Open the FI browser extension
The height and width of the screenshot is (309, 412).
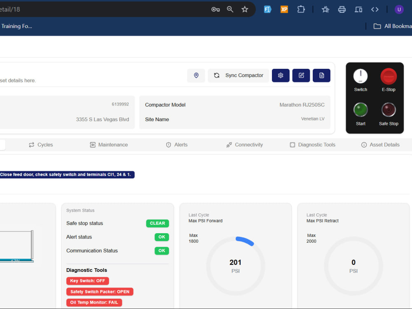pyautogui.click(x=267, y=9)
